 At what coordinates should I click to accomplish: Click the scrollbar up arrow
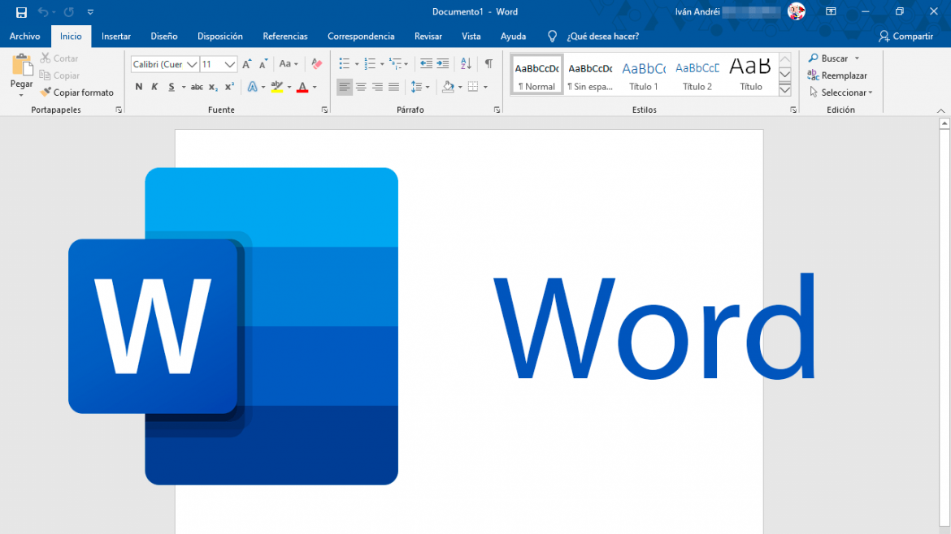[x=944, y=123]
